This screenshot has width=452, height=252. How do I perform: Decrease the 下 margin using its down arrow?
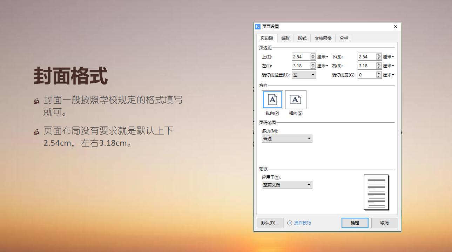click(379, 58)
